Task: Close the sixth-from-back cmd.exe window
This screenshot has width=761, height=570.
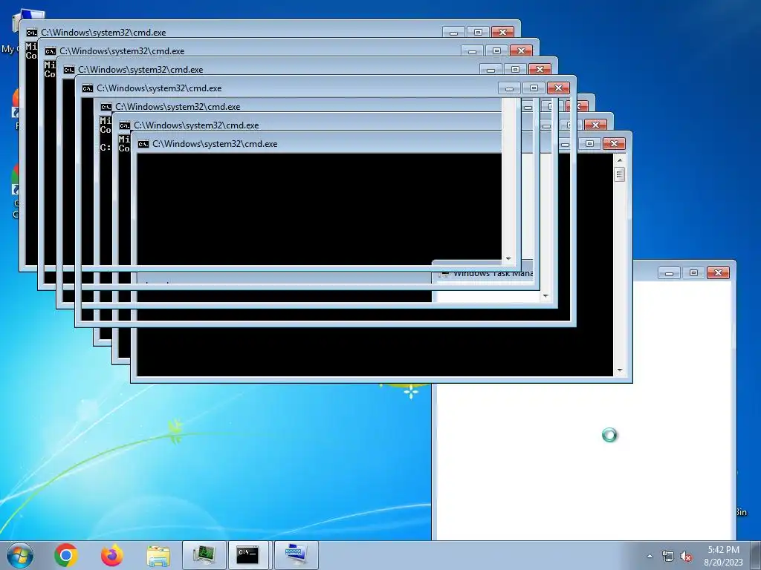Action: 595,125
